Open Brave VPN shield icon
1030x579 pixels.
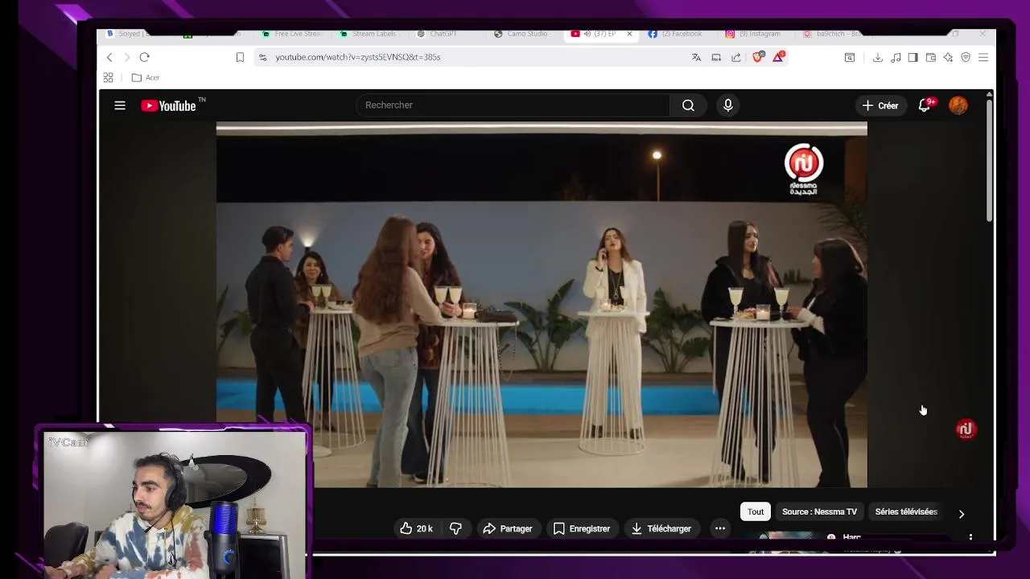[966, 57]
